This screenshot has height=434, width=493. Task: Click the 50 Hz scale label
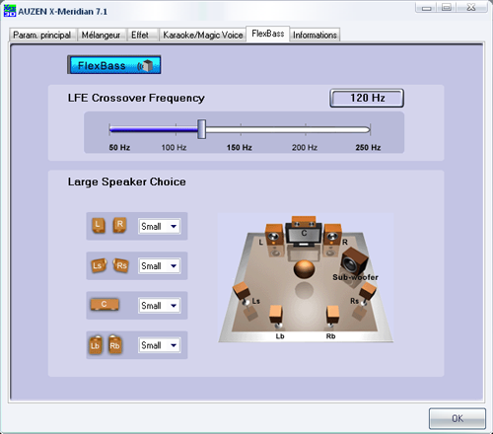pyautogui.click(x=119, y=147)
